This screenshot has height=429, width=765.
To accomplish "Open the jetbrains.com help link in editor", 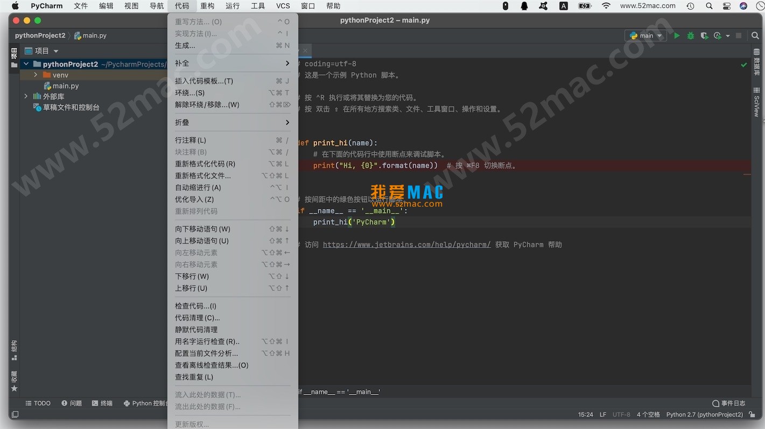I will point(406,244).
